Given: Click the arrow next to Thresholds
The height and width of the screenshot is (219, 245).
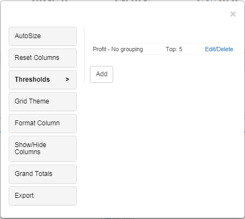Looking at the screenshot, I should [68, 80].
